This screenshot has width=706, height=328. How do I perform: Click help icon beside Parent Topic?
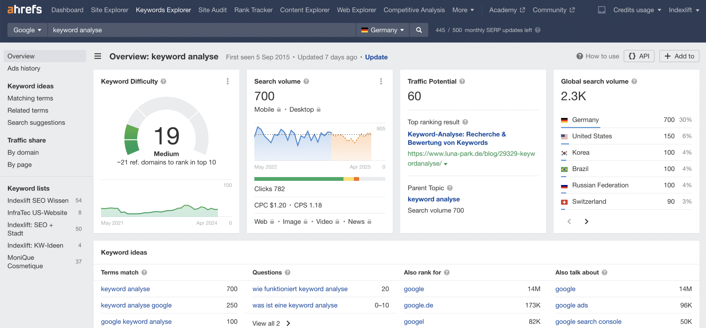point(450,188)
